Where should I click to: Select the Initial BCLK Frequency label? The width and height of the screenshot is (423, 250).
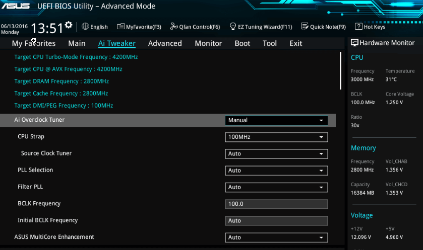(x=48, y=220)
